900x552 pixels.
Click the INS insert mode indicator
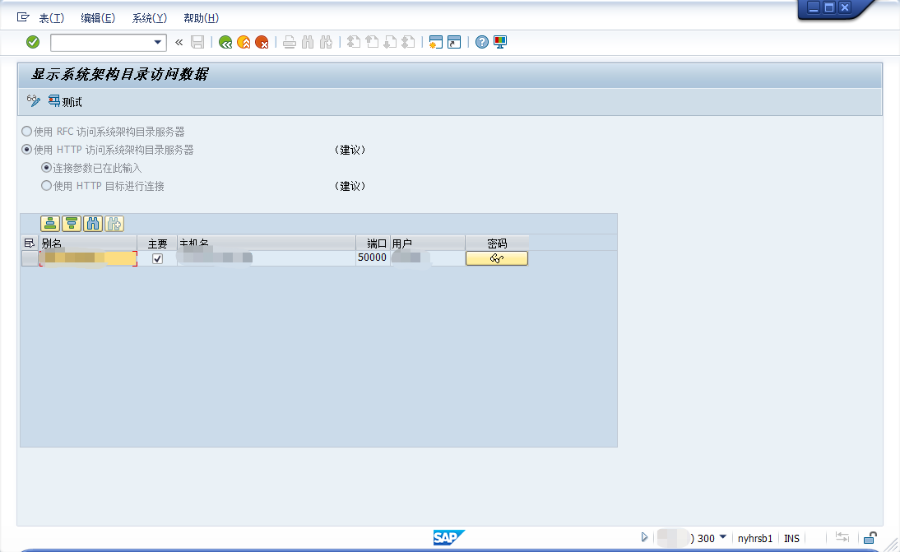[791, 538]
